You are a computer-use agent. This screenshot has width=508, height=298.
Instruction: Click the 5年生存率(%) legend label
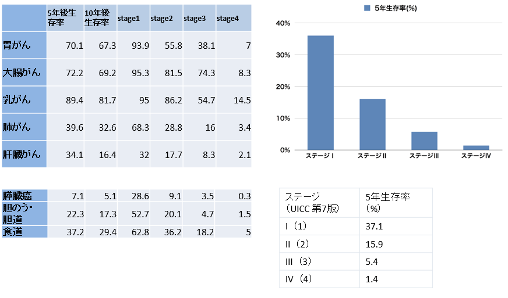396,8
